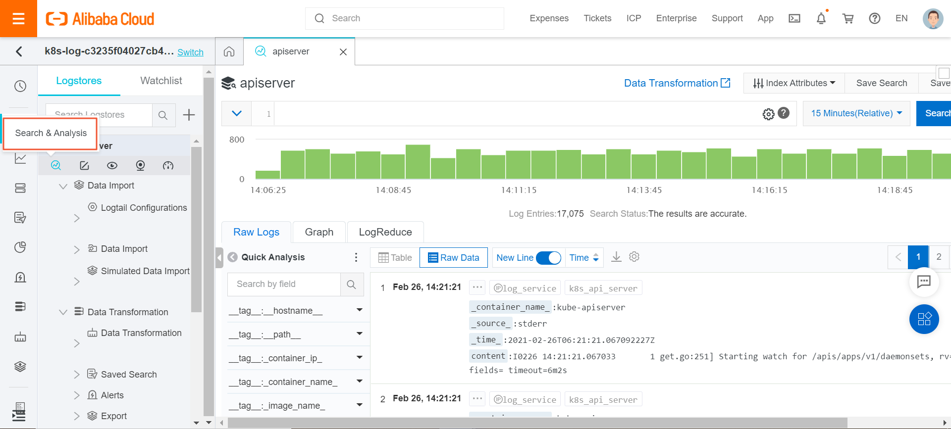
Task: Open the user avatar menu
Action: (x=933, y=19)
